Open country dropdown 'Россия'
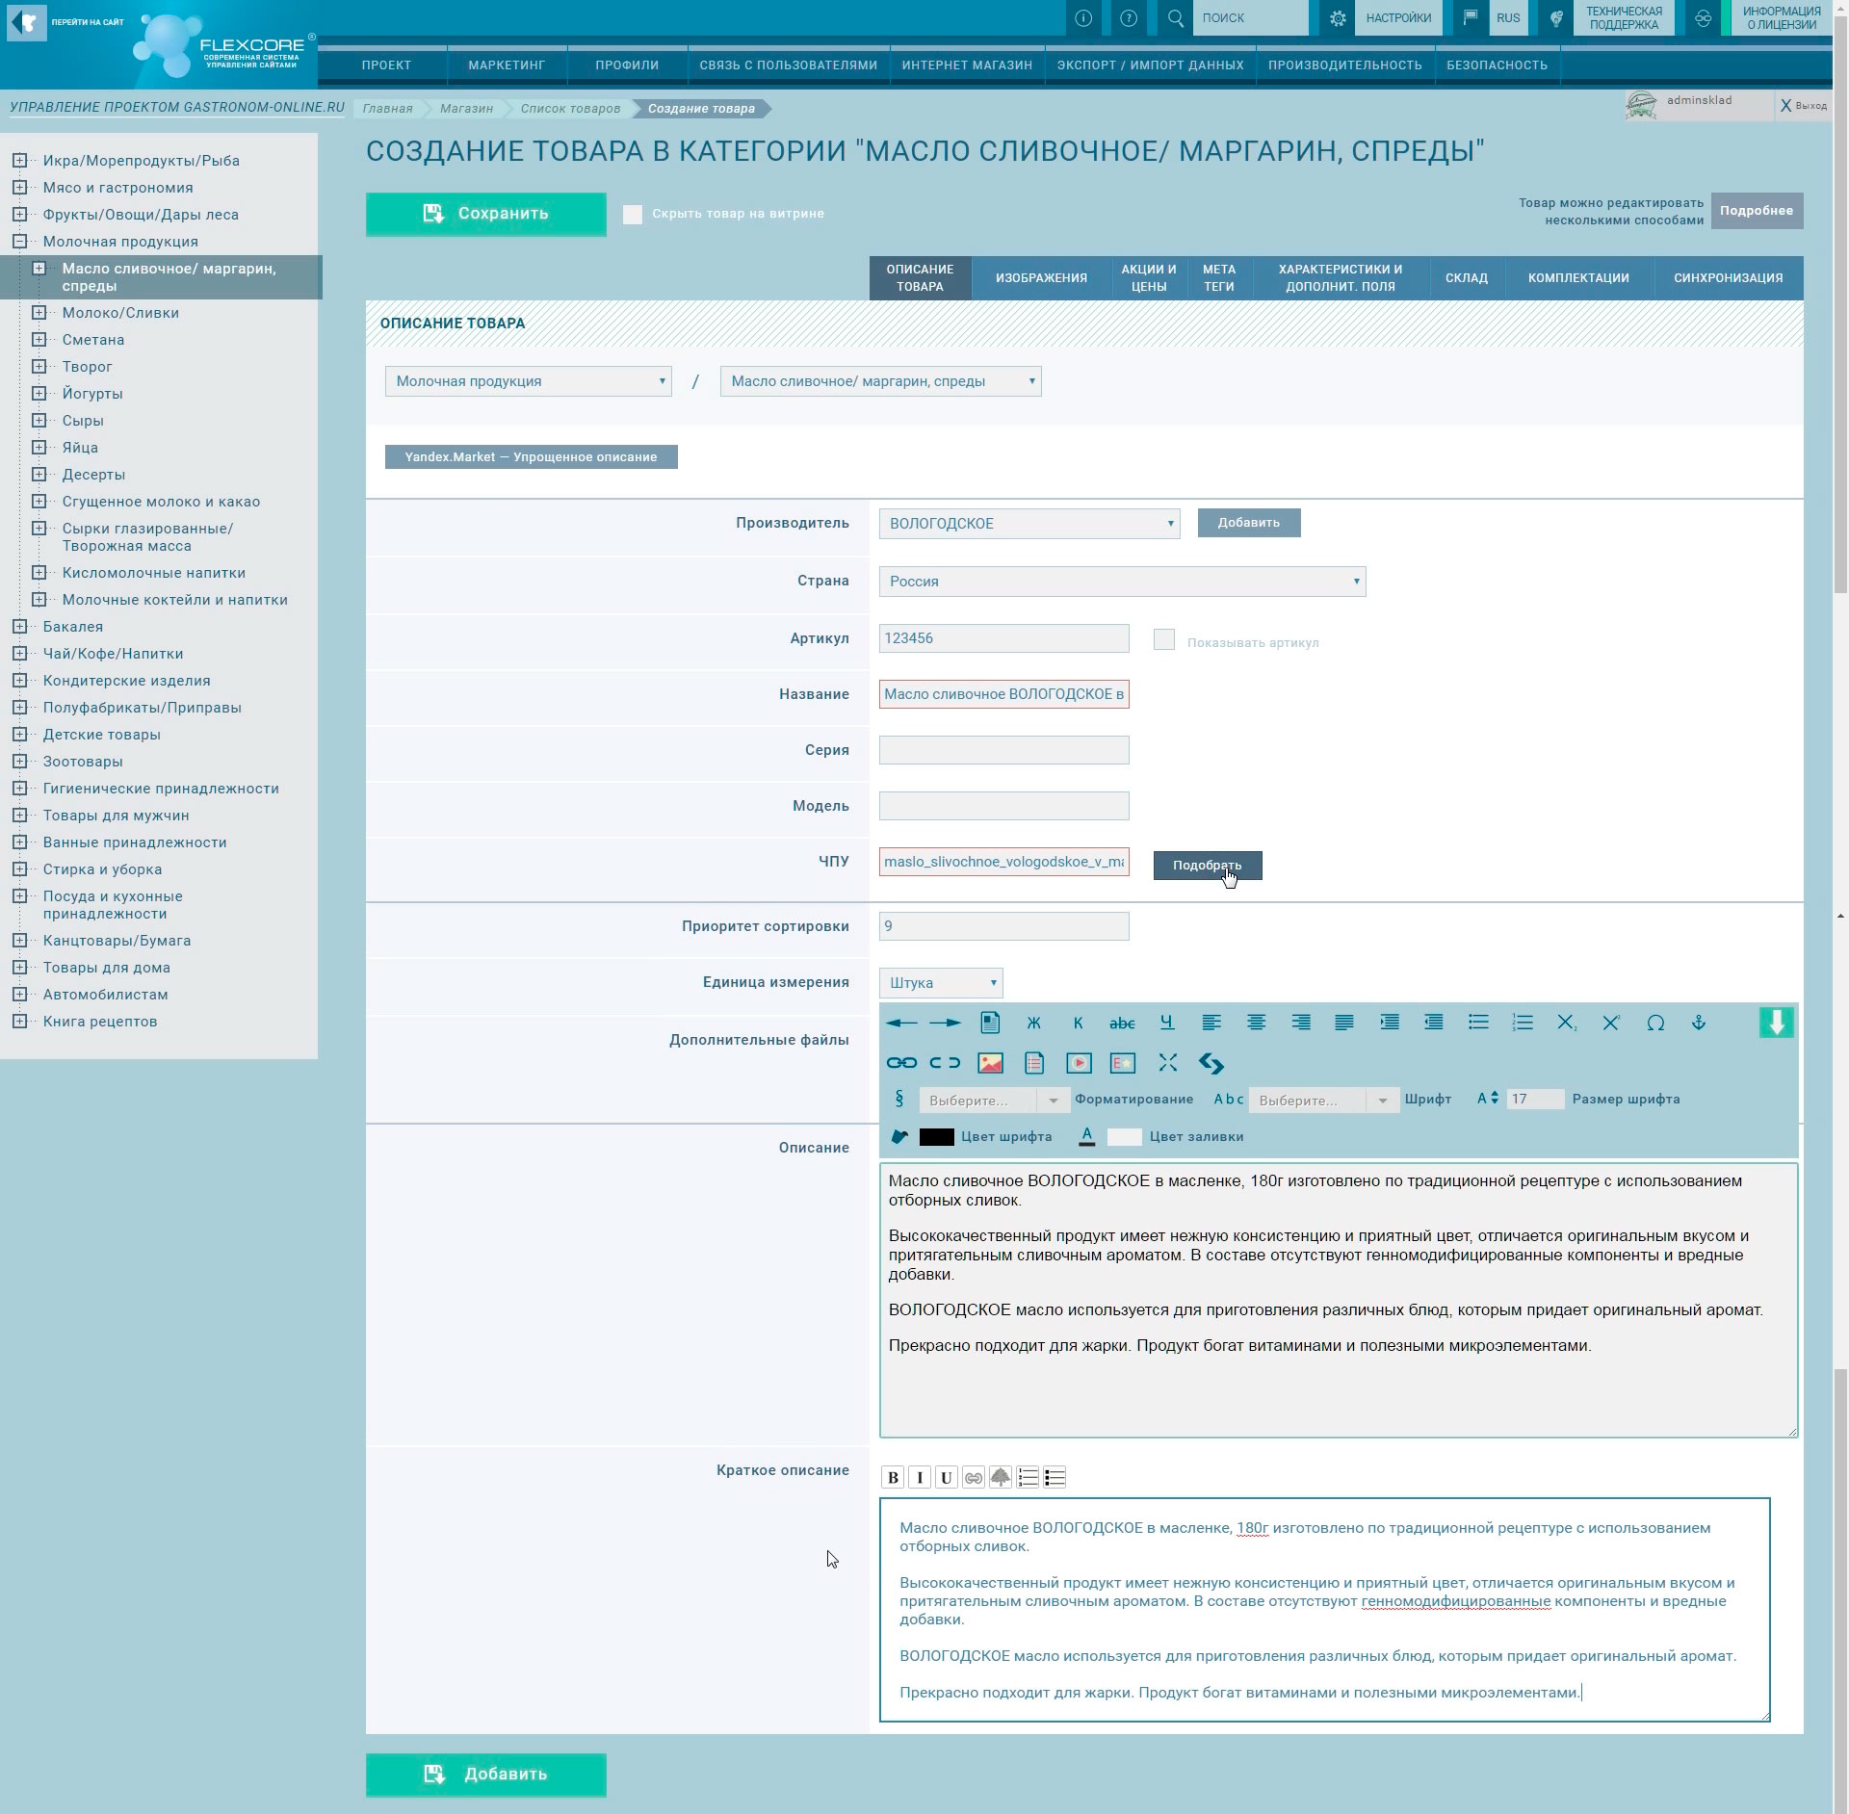Image resolution: width=1849 pixels, height=1814 pixels. (1122, 582)
